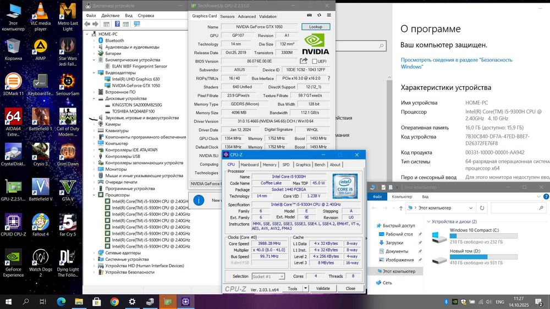
Task: Open GPU selection dropdown NVIDIA GeForce in GPU-Z
Action: tap(206, 183)
